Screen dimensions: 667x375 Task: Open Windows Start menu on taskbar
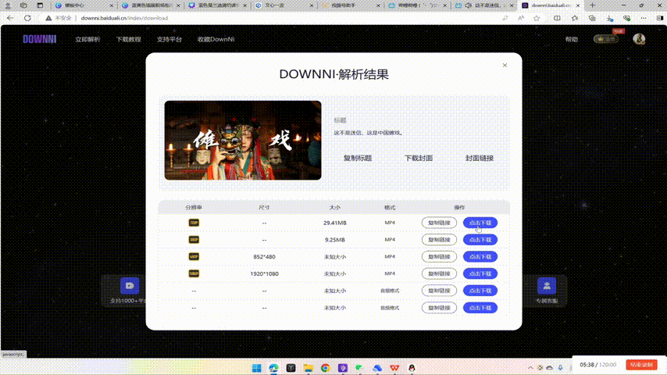255,367
